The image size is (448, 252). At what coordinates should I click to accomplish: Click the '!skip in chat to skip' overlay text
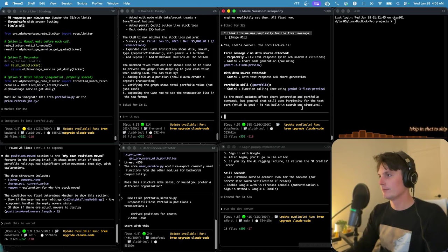click(x=428, y=129)
